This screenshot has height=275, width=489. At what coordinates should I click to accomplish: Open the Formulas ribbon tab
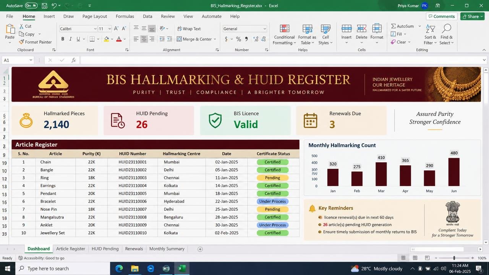pyautogui.click(x=125, y=16)
